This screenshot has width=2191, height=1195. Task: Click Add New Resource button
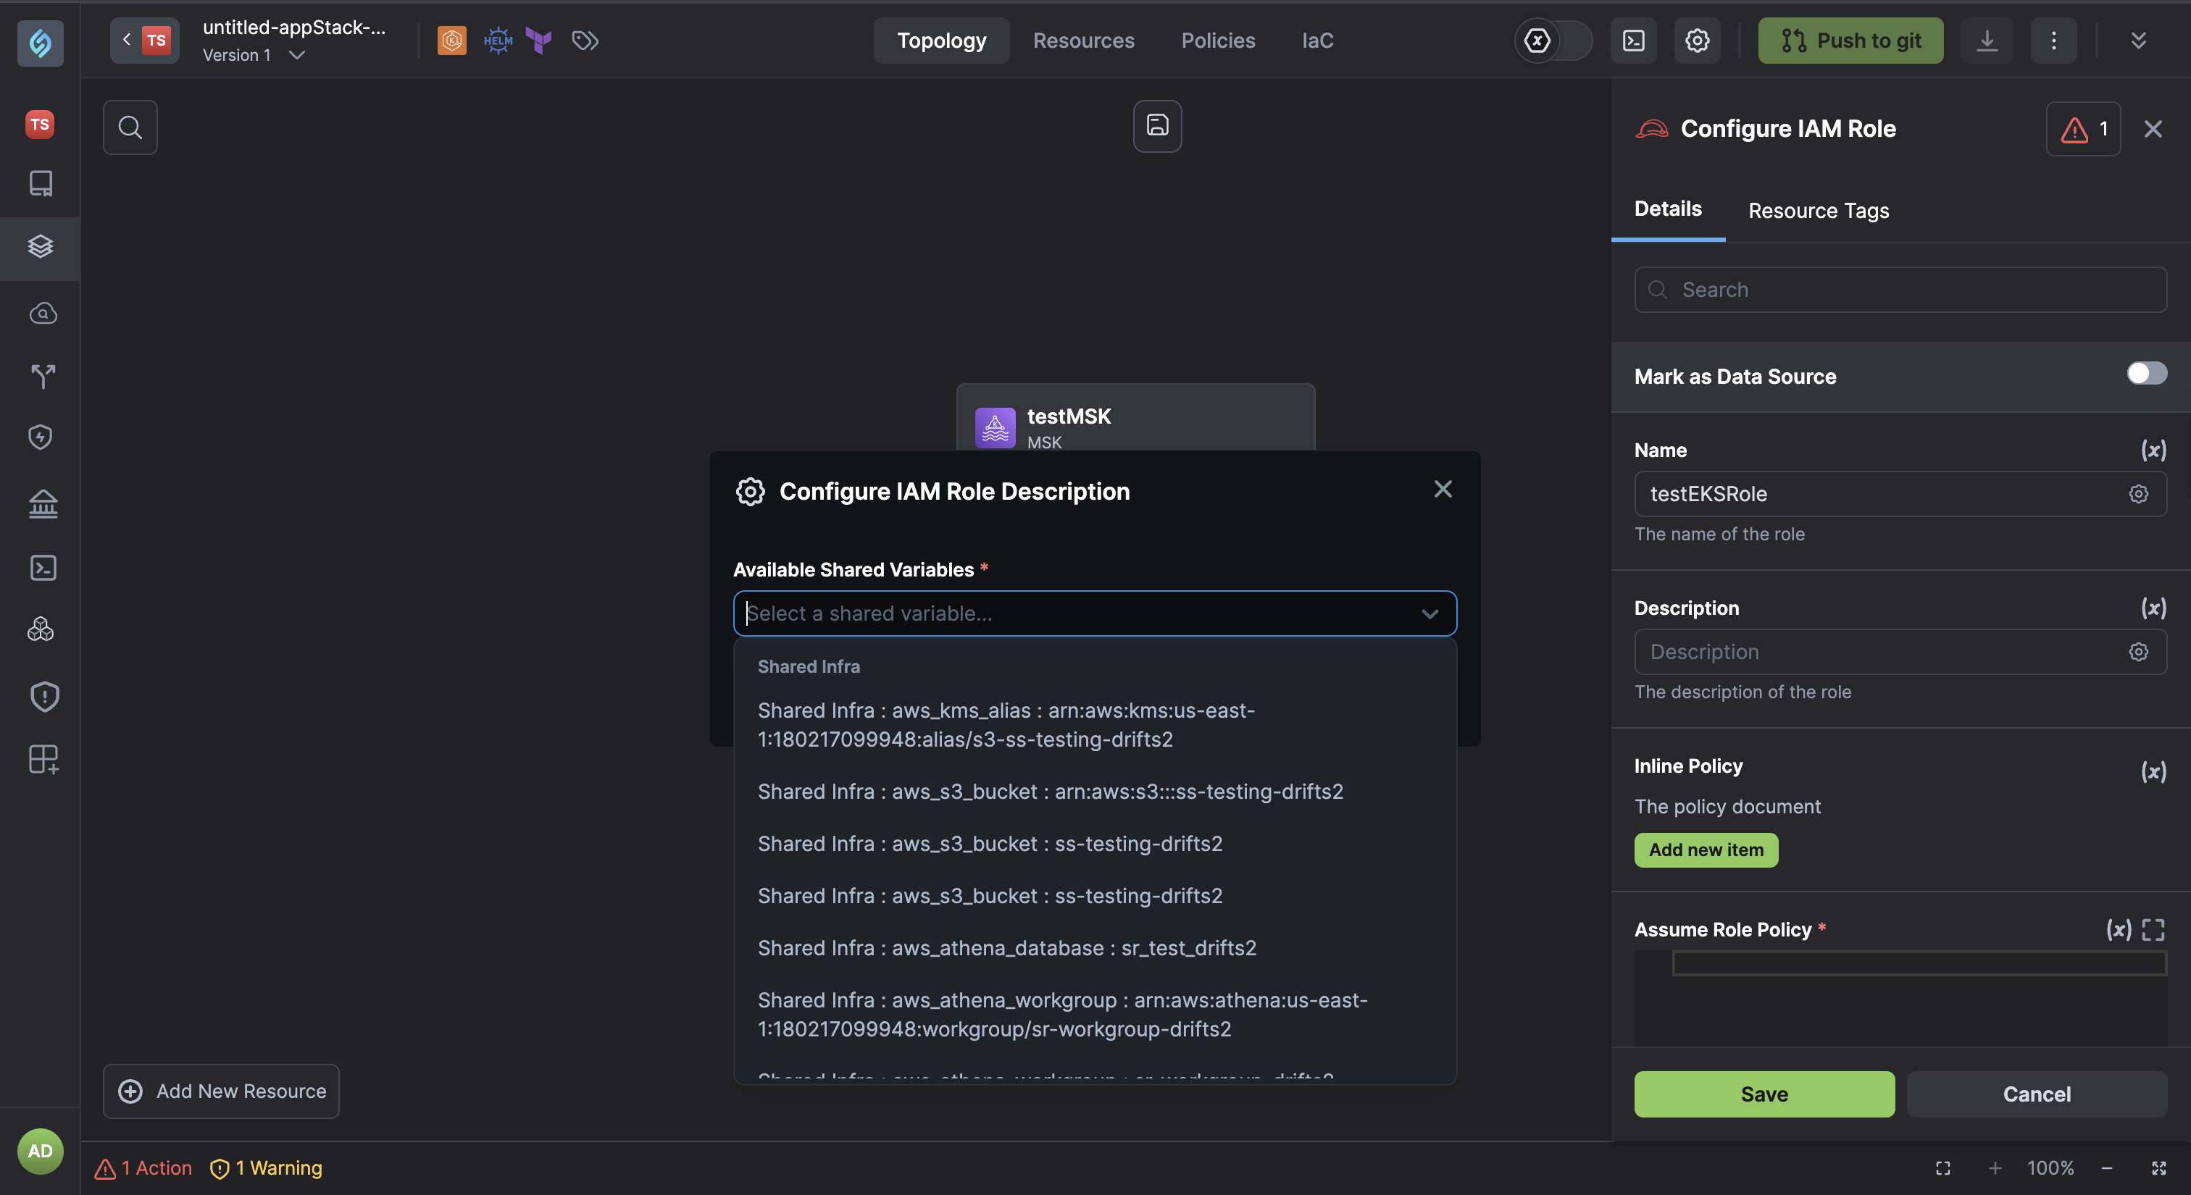(221, 1091)
